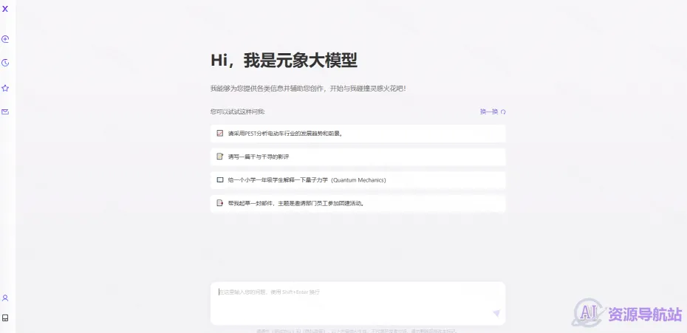
Task: Click the bottom panel icon in sidebar
Action: [5, 317]
